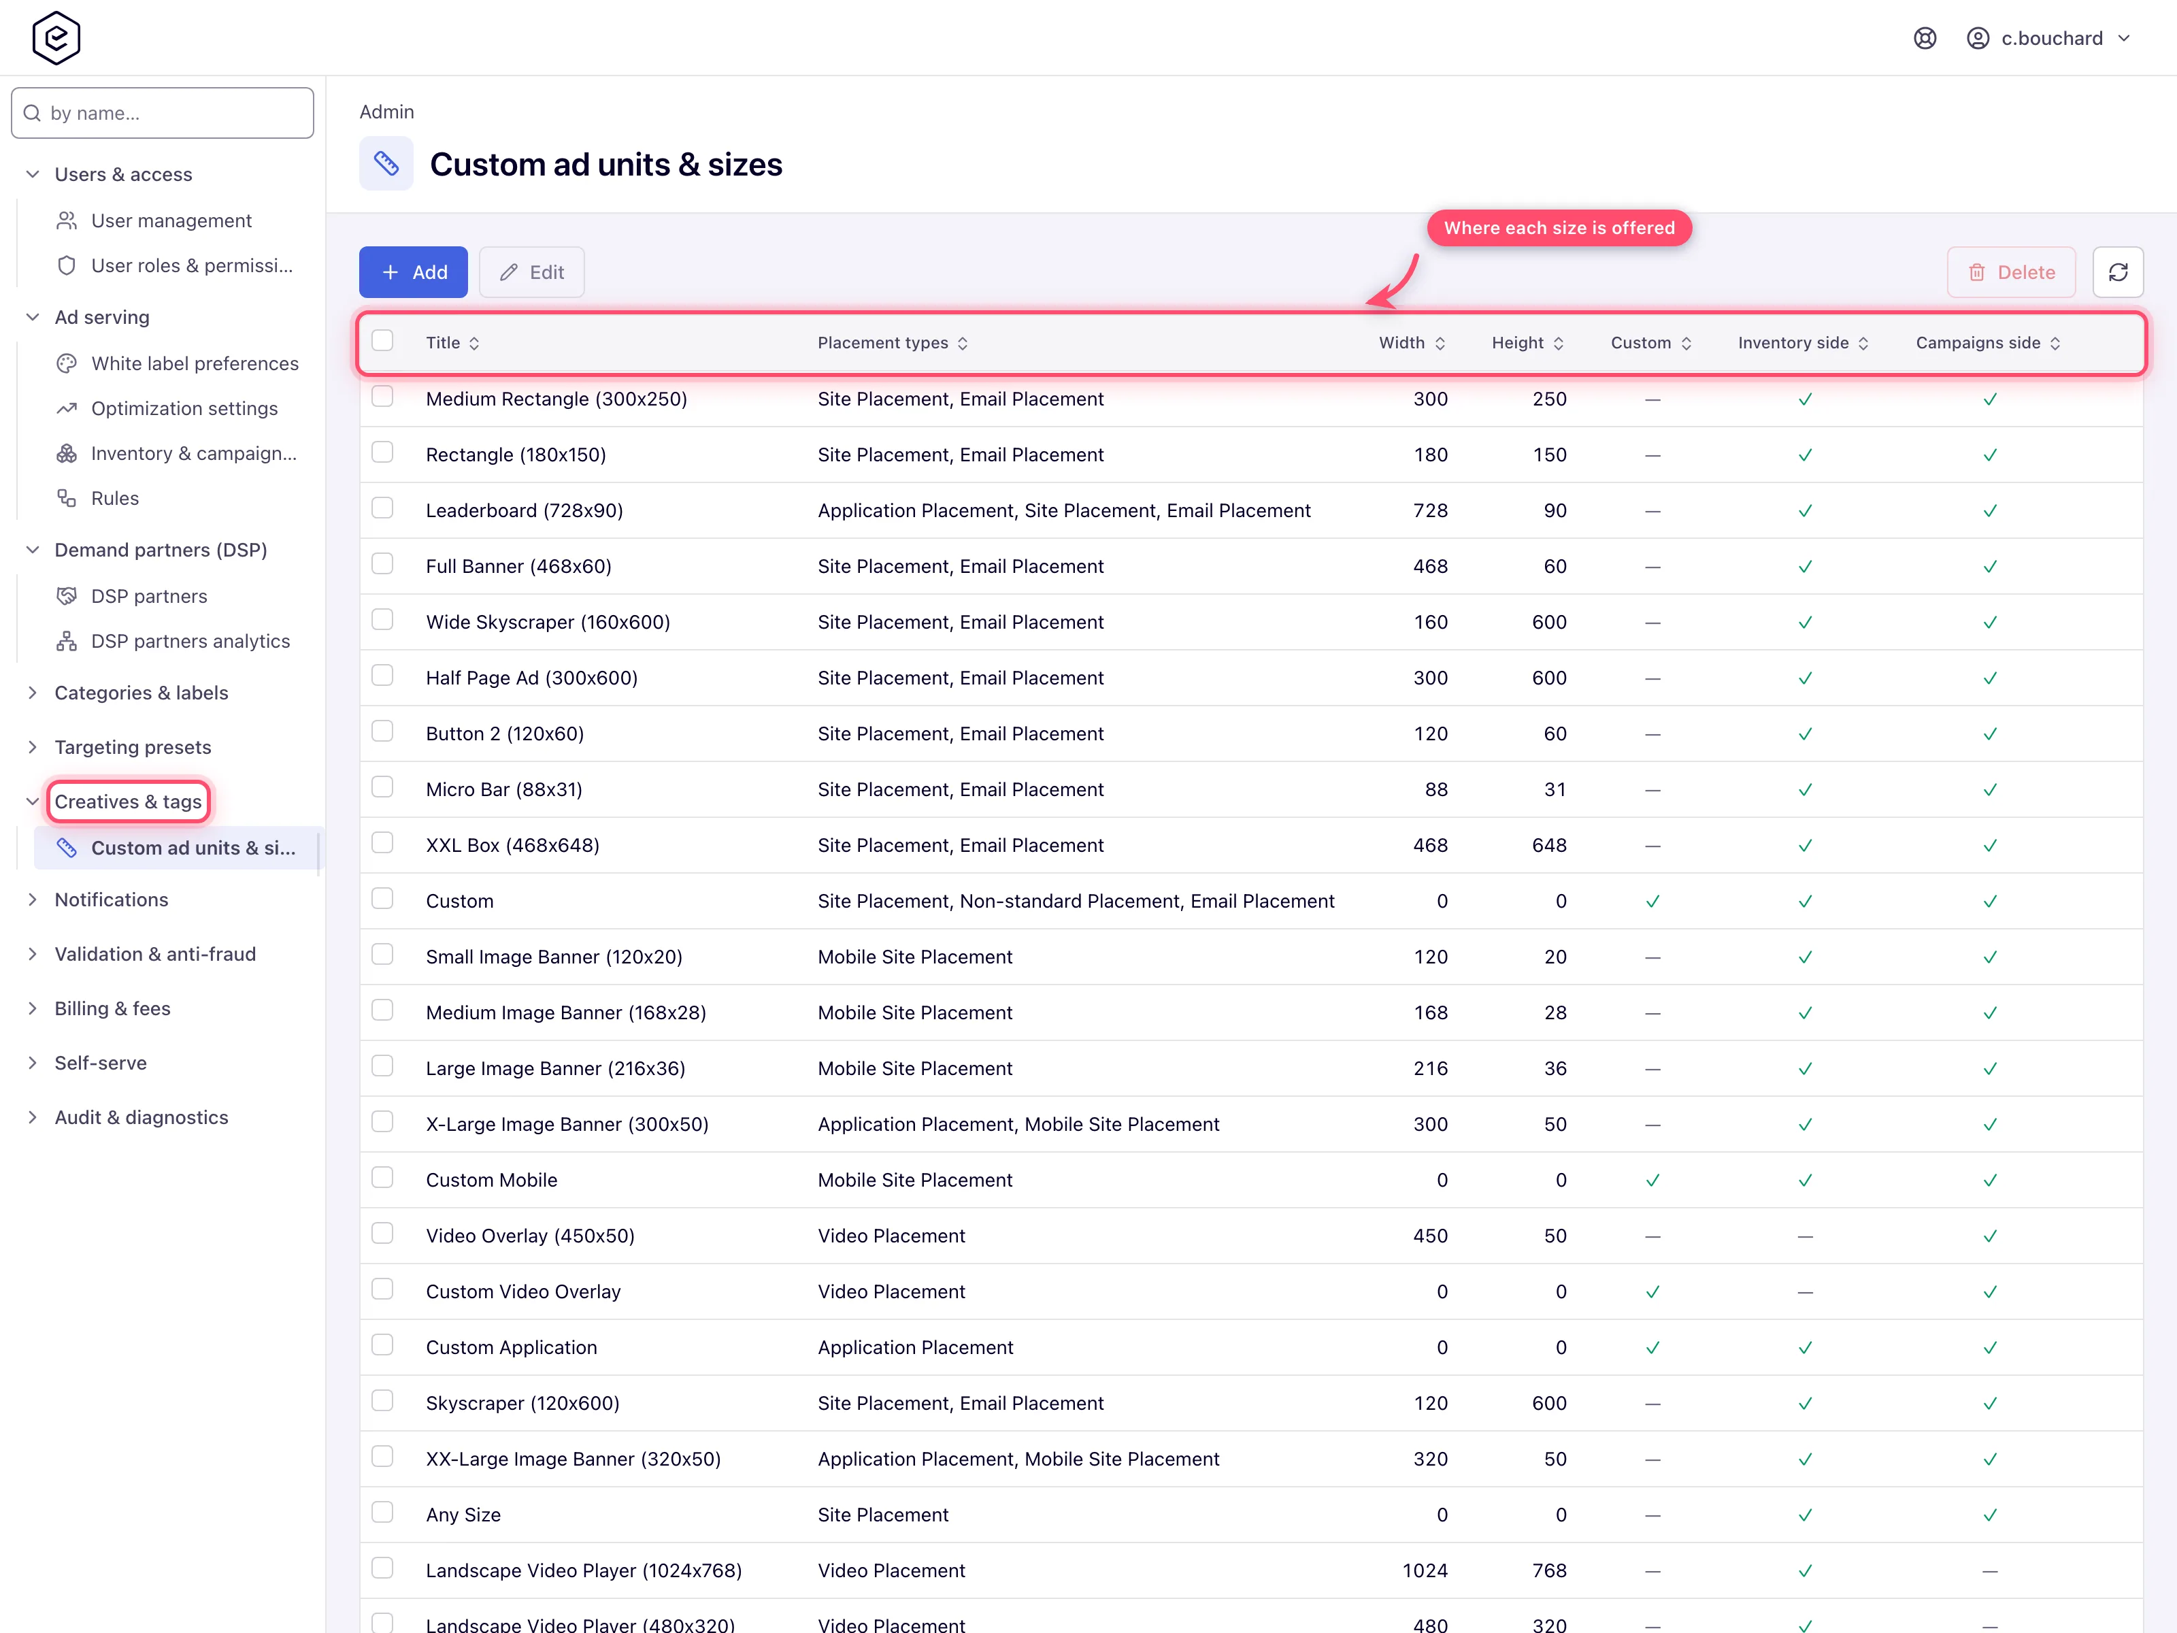Image resolution: width=2177 pixels, height=1633 pixels.
Task: Click the Rules icon in sidebar
Action: click(67, 498)
